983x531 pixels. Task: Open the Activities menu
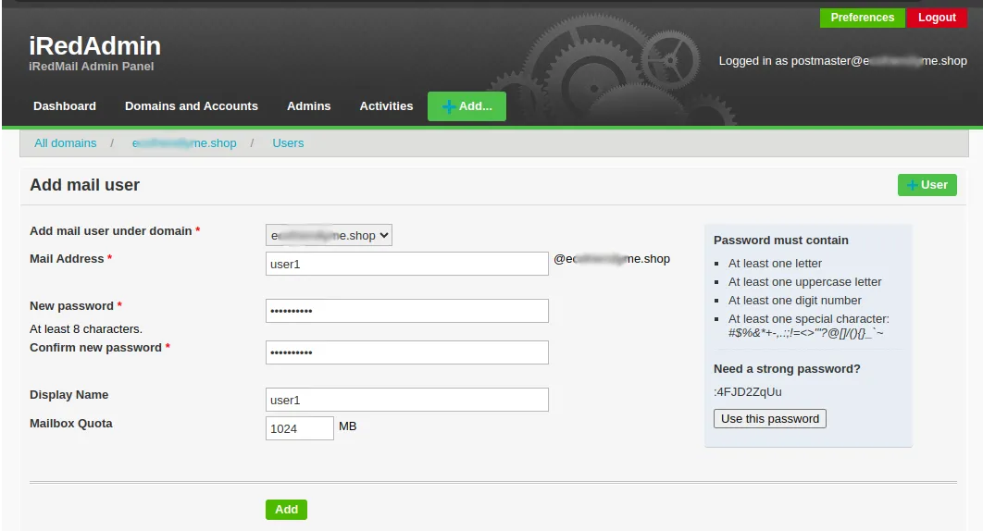[x=386, y=106]
